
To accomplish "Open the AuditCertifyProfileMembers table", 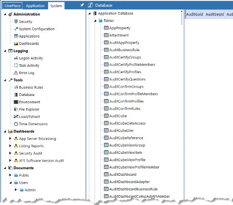I will (x=132, y=65).
